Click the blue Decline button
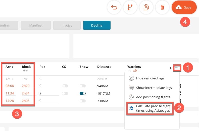199x131 pixels. pyautogui.click(x=97, y=25)
